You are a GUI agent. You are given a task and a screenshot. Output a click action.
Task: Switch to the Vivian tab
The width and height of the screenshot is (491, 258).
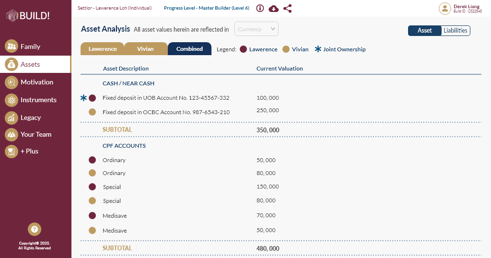tap(145, 49)
